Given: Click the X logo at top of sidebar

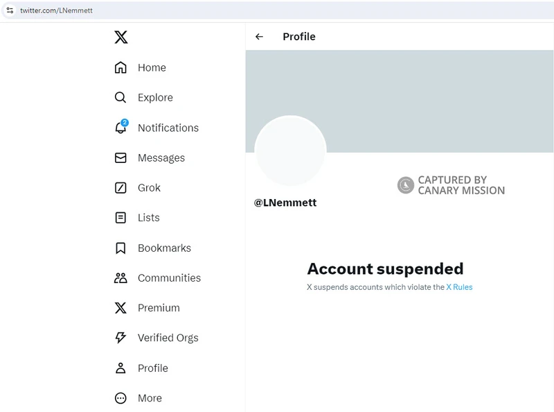Looking at the screenshot, I should coord(120,37).
